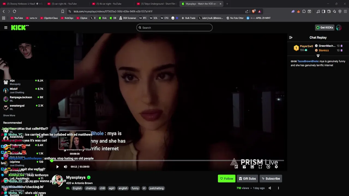349x196 pixels.
Task: Open the Brave VPN shield icon
Action: (x=340, y=11)
